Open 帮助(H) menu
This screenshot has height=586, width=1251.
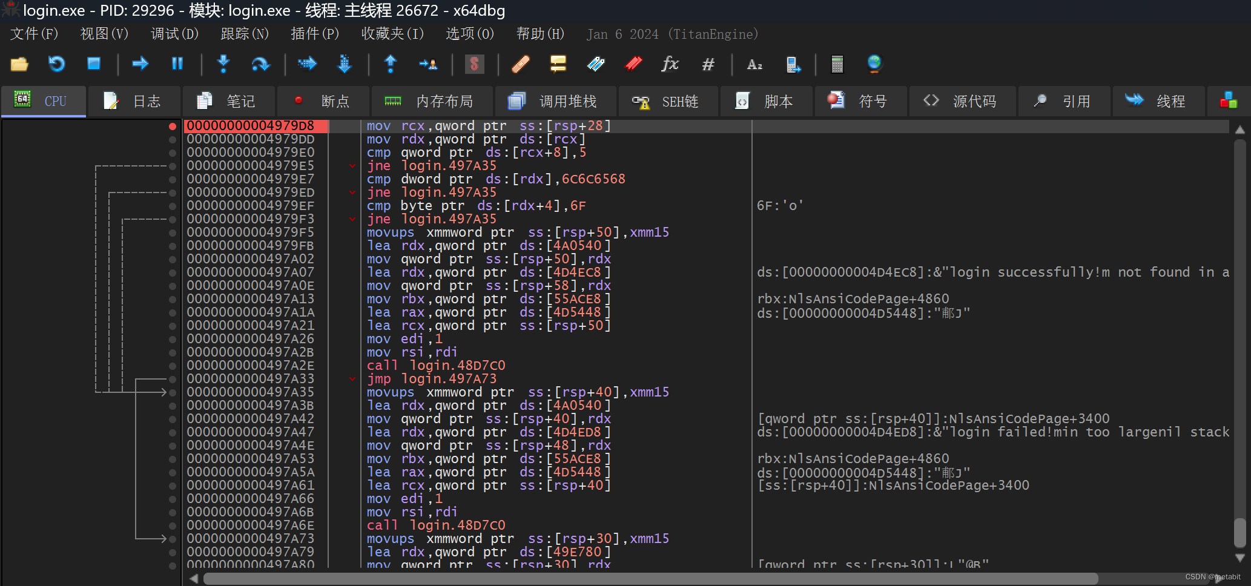coord(540,34)
